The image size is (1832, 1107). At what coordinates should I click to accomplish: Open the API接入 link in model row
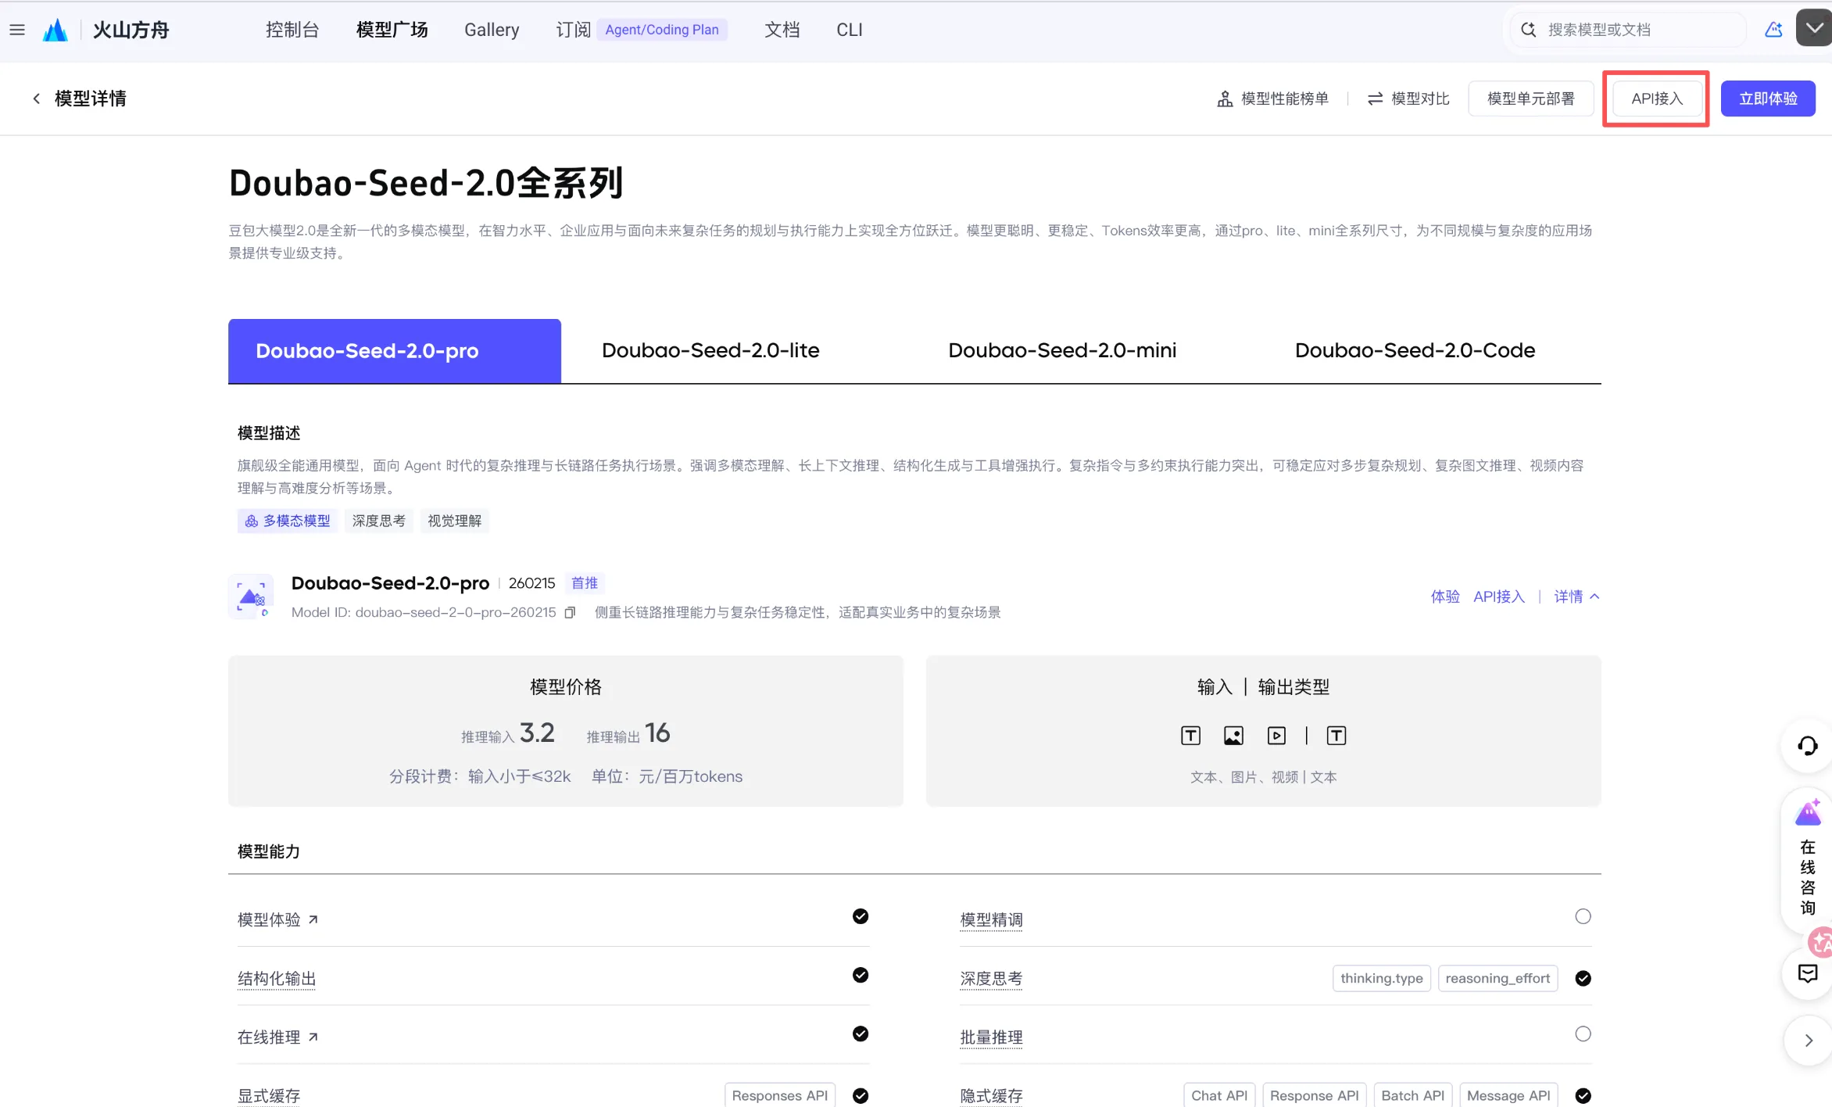(1499, 596)
